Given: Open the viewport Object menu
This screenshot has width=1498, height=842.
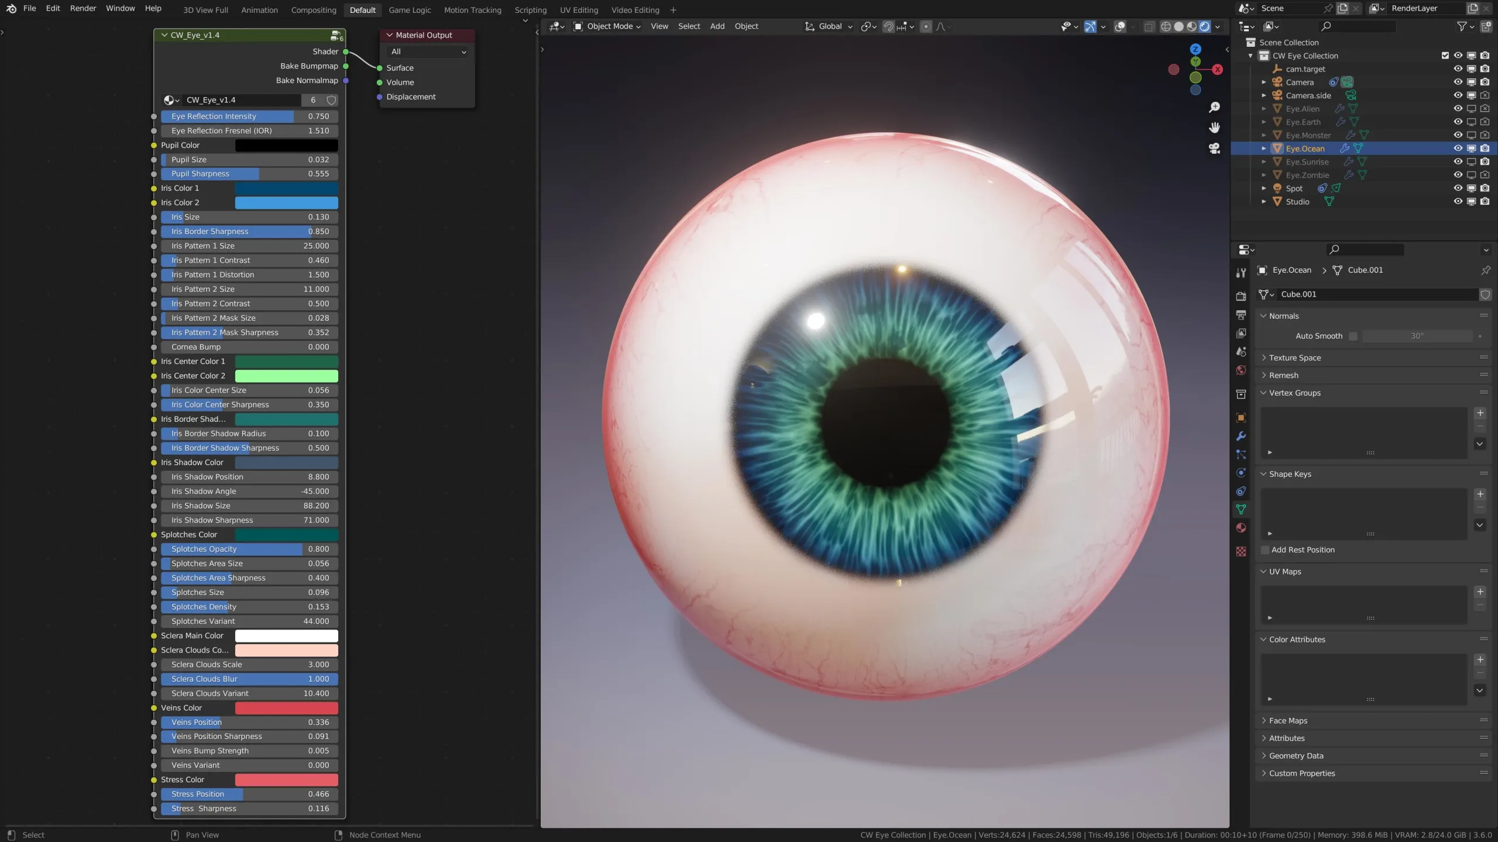Looking at the screenshot, I should coord(746,26).
